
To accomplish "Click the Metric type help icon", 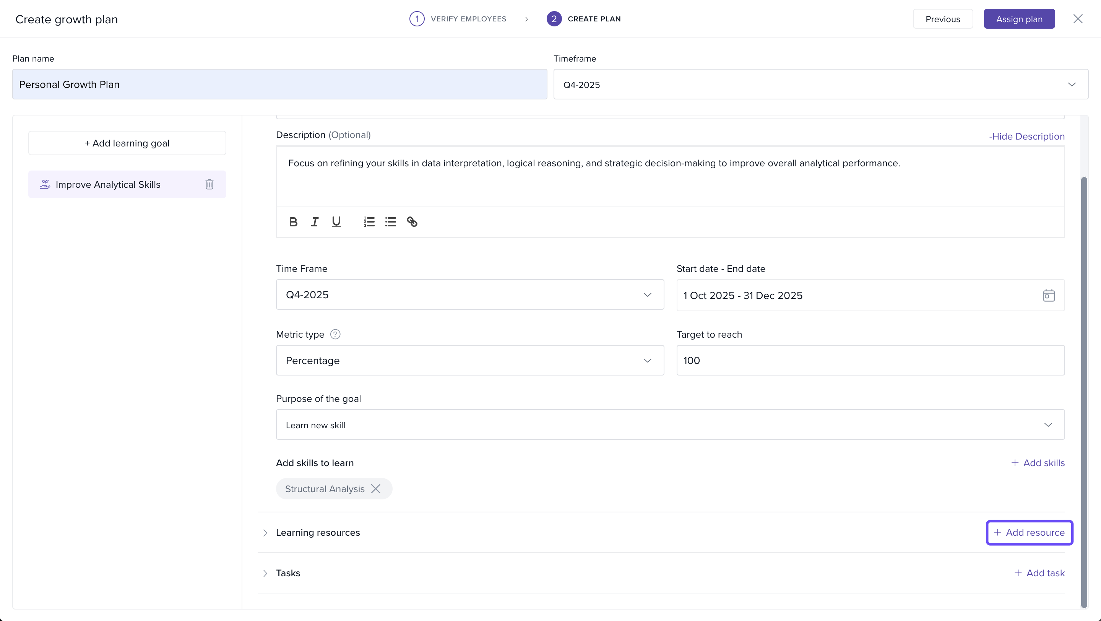I will [x=335, y=334].
